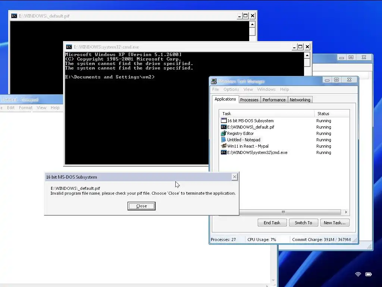Viewport: 382px width, 287px height.
Task: Click the cmd.exe prompt line E:\Documents and Settings\vm2>
Action: 110,77
